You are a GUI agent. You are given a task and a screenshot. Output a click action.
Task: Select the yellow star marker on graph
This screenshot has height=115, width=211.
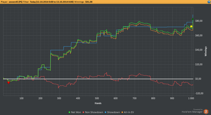191,26
